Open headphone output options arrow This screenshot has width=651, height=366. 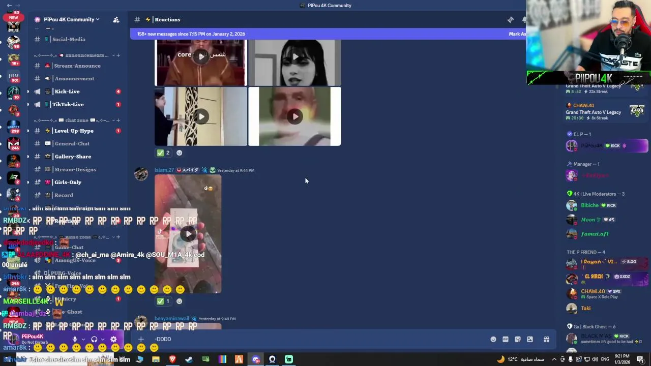(x=102, y=339)
